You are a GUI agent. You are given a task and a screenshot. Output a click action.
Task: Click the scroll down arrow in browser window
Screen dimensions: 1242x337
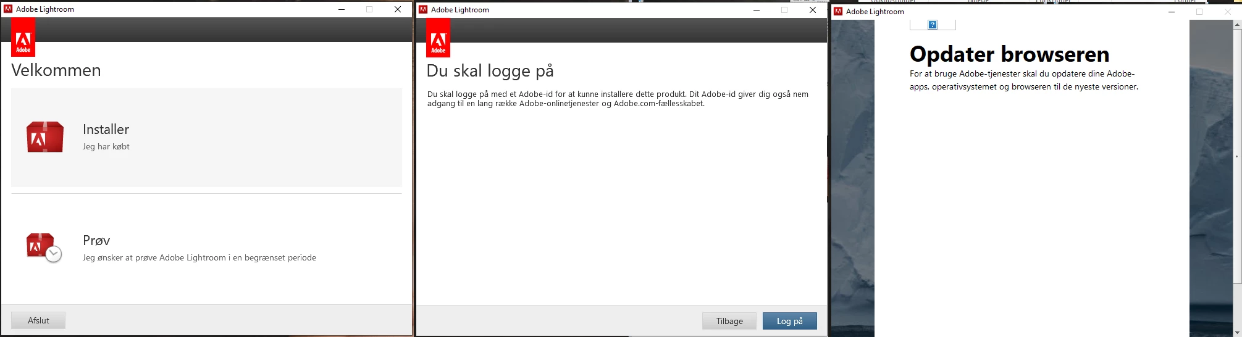click(x=1237, y=332)
